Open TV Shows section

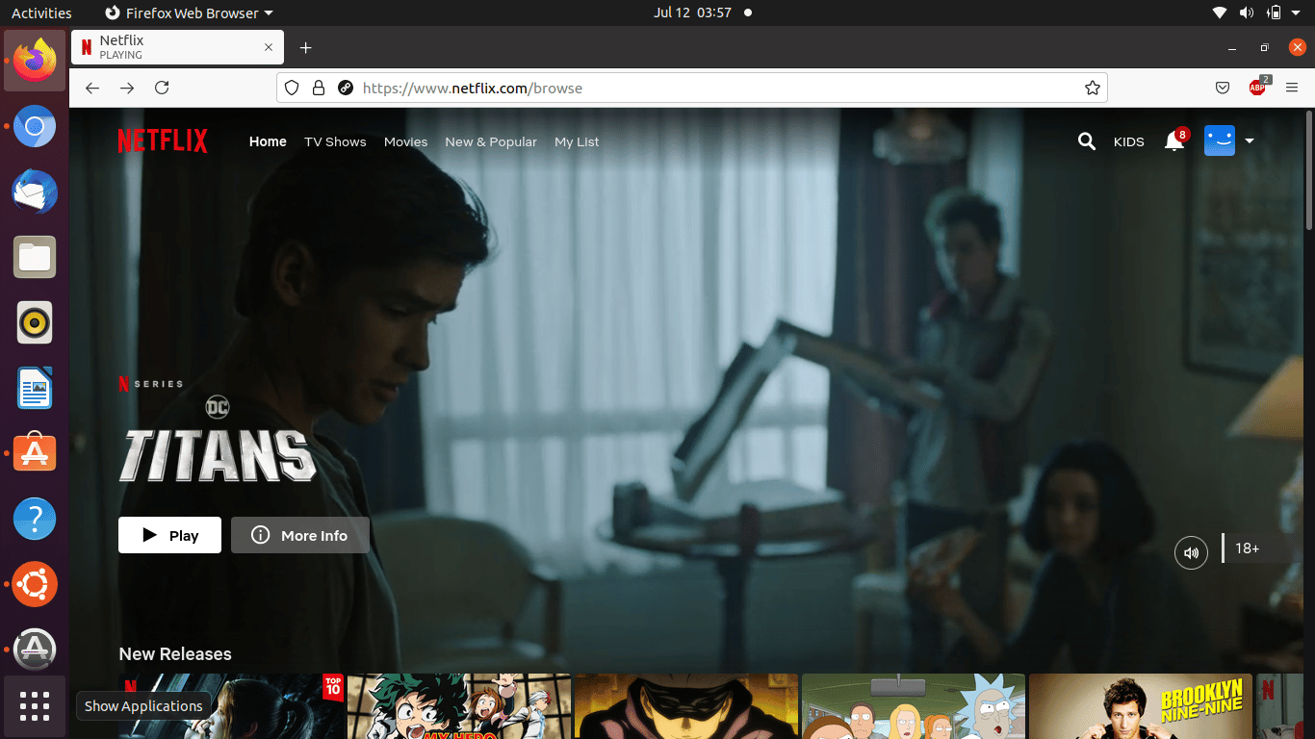(x=335, y=141)
